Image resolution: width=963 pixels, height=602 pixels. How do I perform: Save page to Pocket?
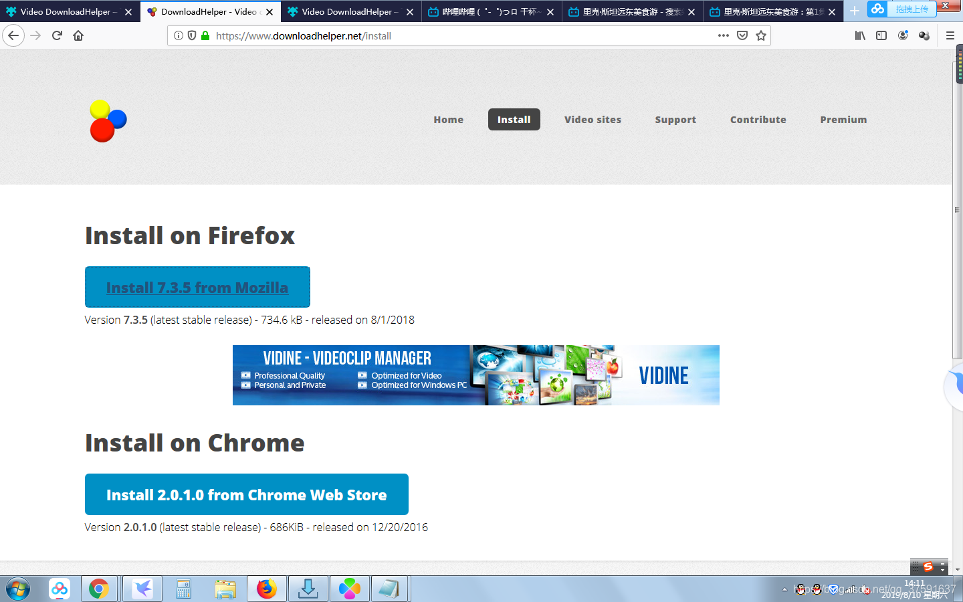pyautogui.click(x=742, y=35)
